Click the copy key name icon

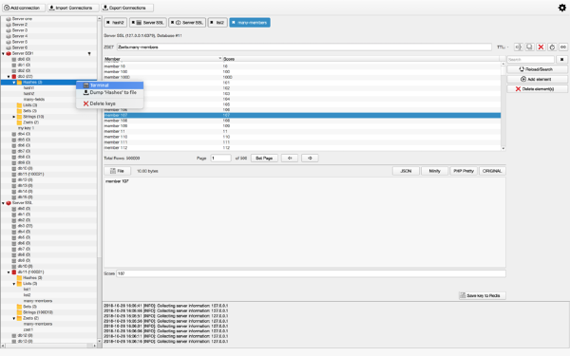(x=530, y=47)
